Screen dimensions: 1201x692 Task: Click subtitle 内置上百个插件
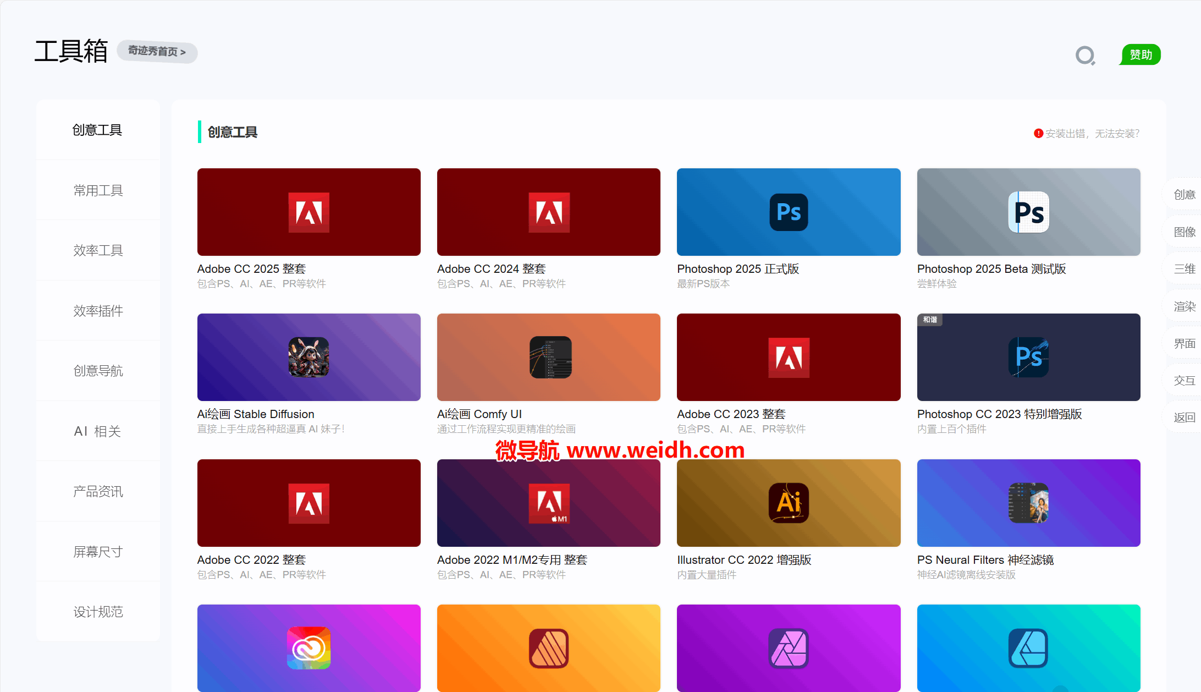952,429
